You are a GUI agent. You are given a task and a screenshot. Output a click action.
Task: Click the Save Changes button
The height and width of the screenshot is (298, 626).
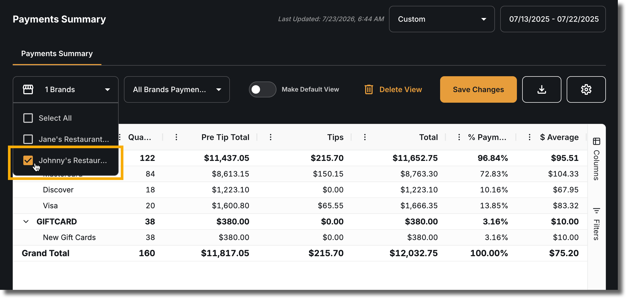tap(478, 89)
